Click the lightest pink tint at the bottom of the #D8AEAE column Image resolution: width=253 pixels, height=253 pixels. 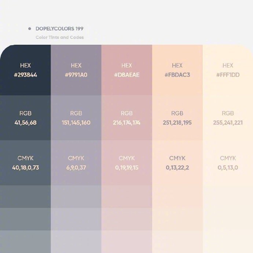(x=126, y=242)
